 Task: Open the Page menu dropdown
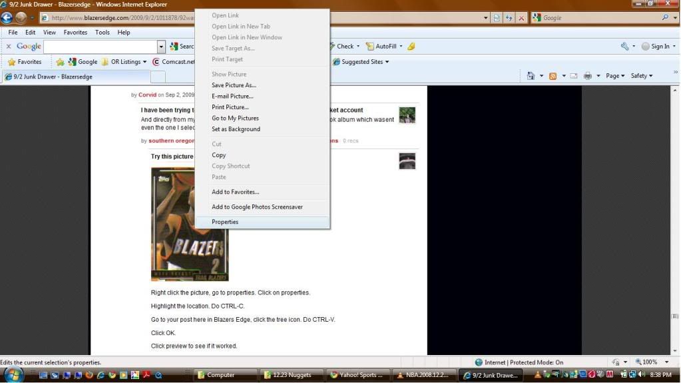(615, 76)
